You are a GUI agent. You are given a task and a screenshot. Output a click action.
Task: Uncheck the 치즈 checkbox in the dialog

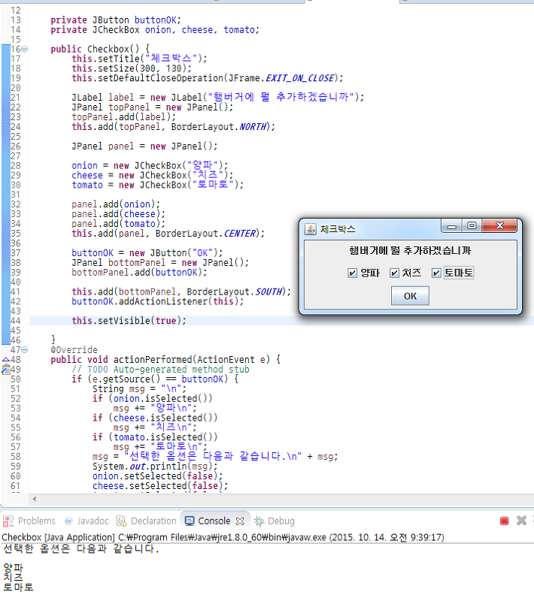click(x=393, y=273)
